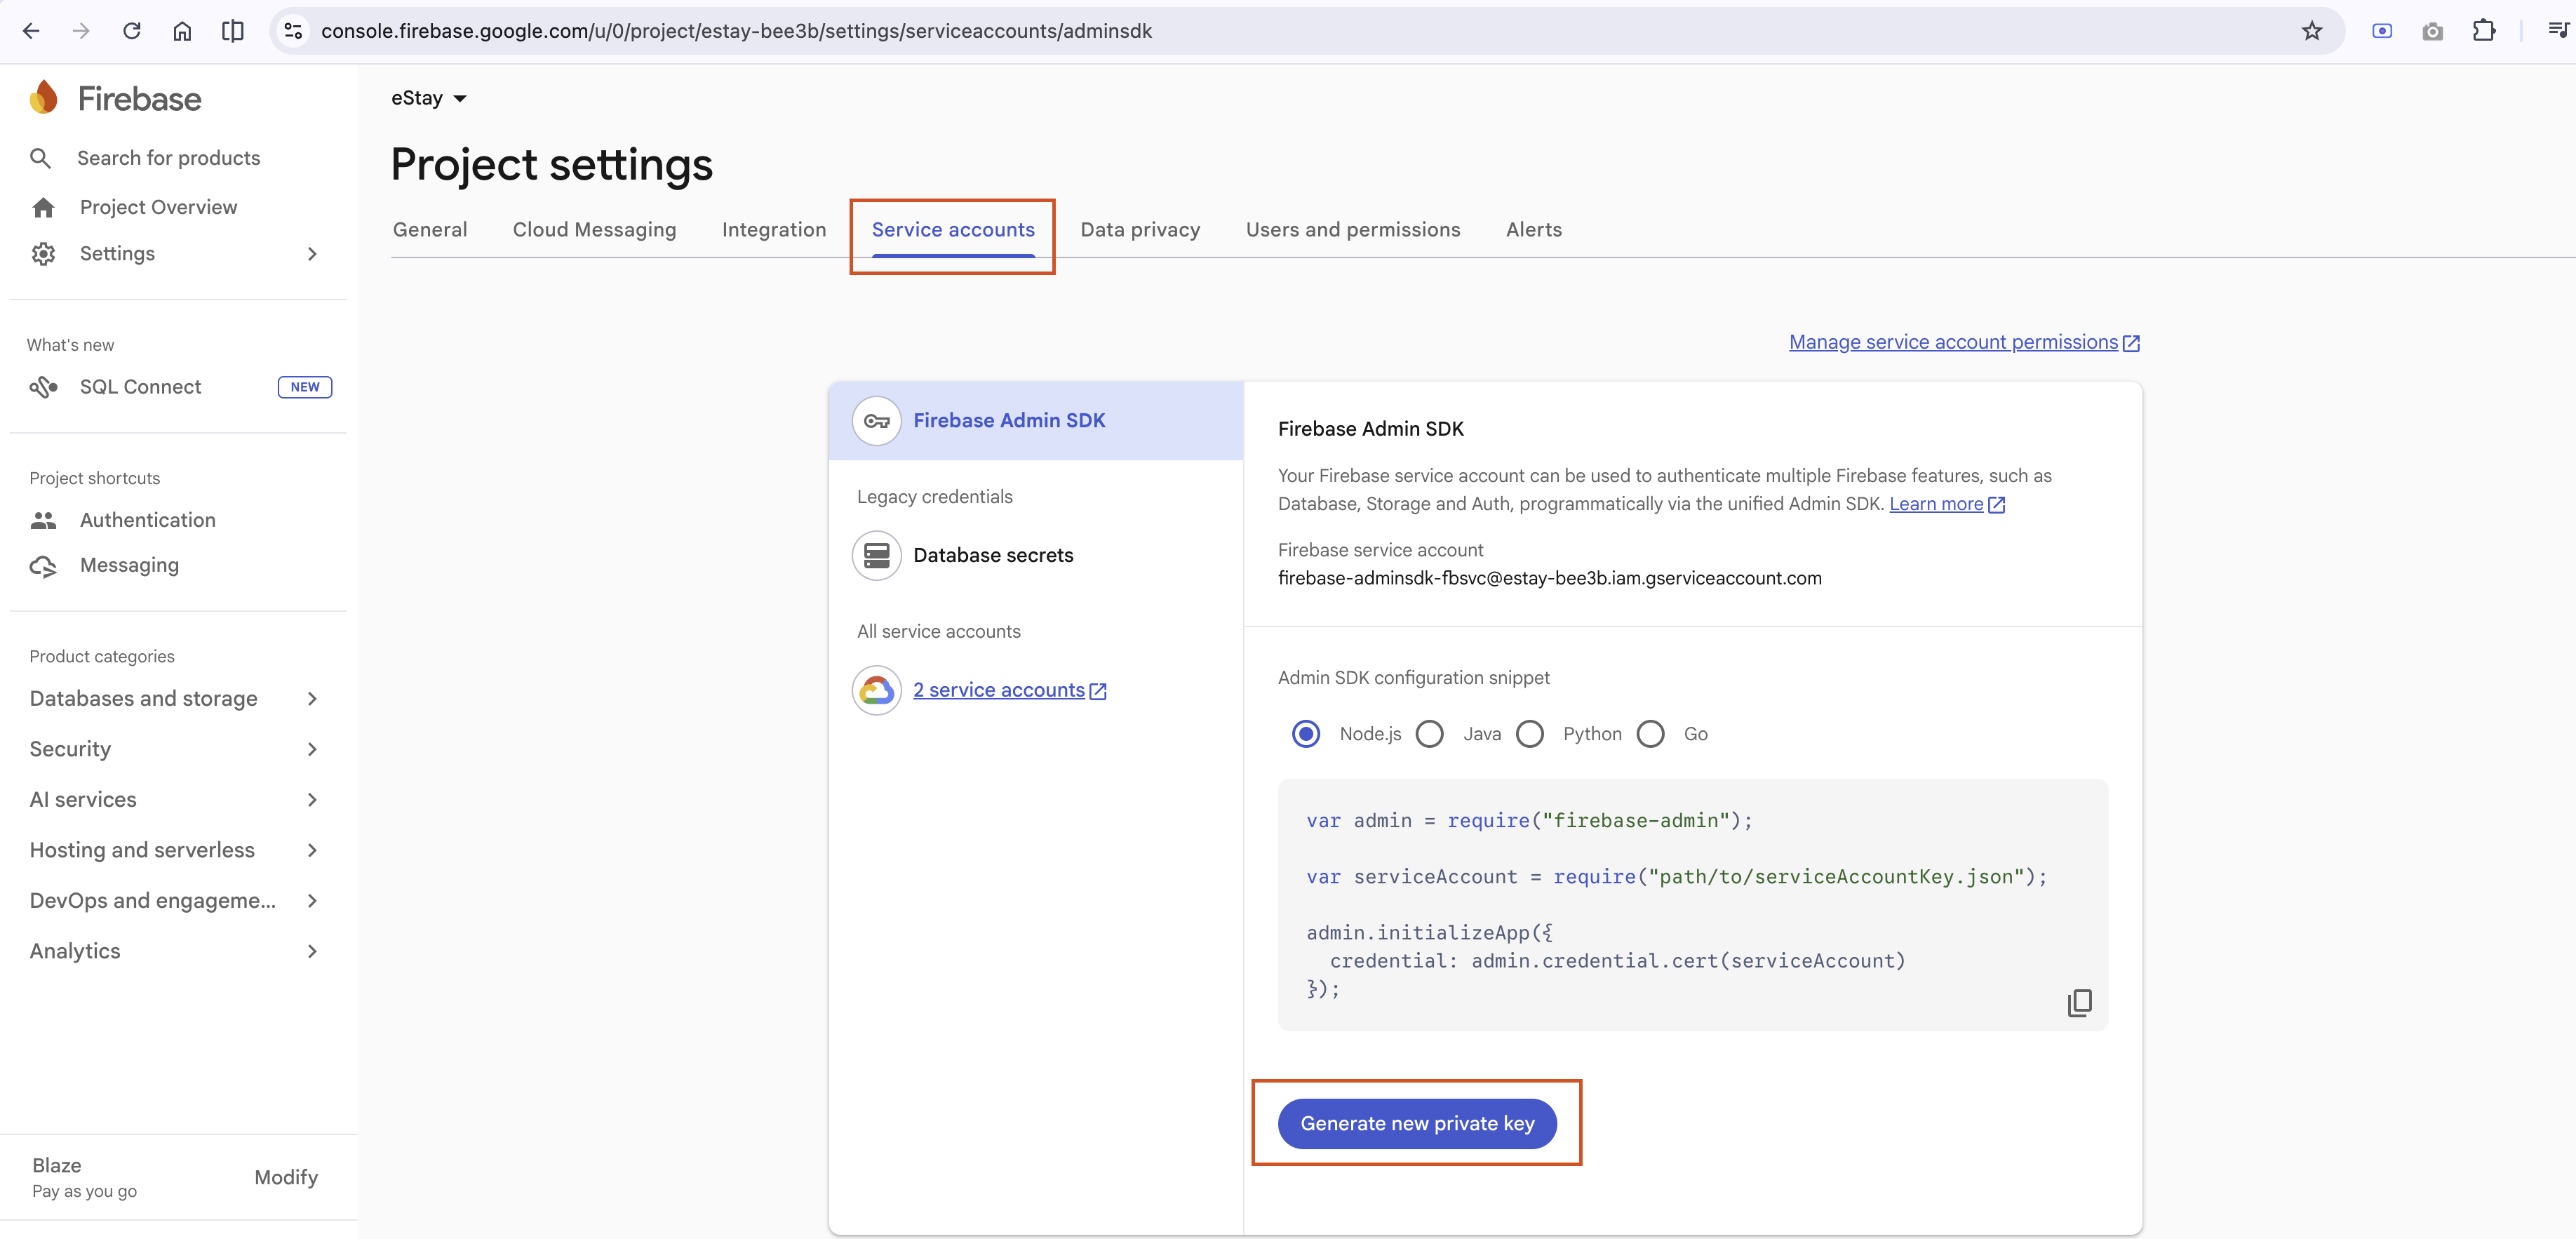Select the Service accounts tab

point(953,230)
